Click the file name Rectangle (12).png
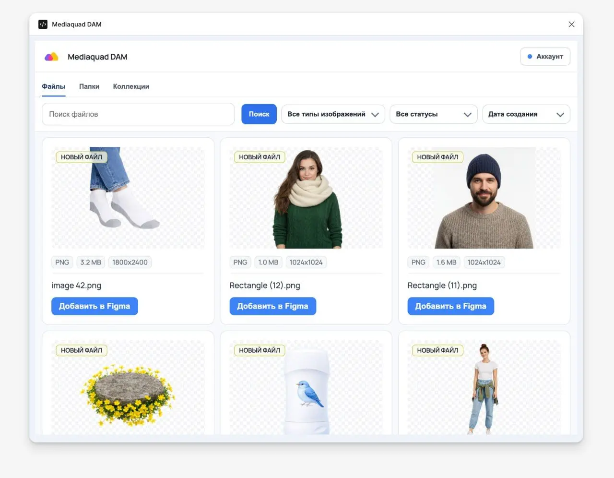The height and width of the screenshot is (478, 614). 265,286
